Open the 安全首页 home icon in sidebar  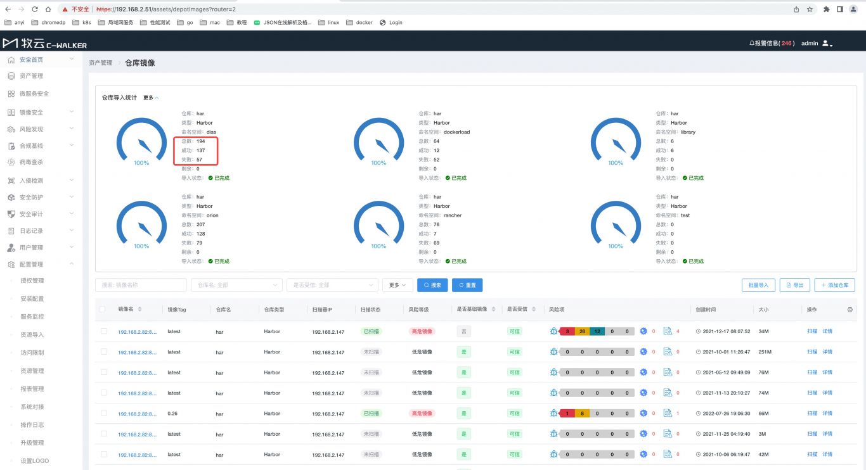point(11,60)
